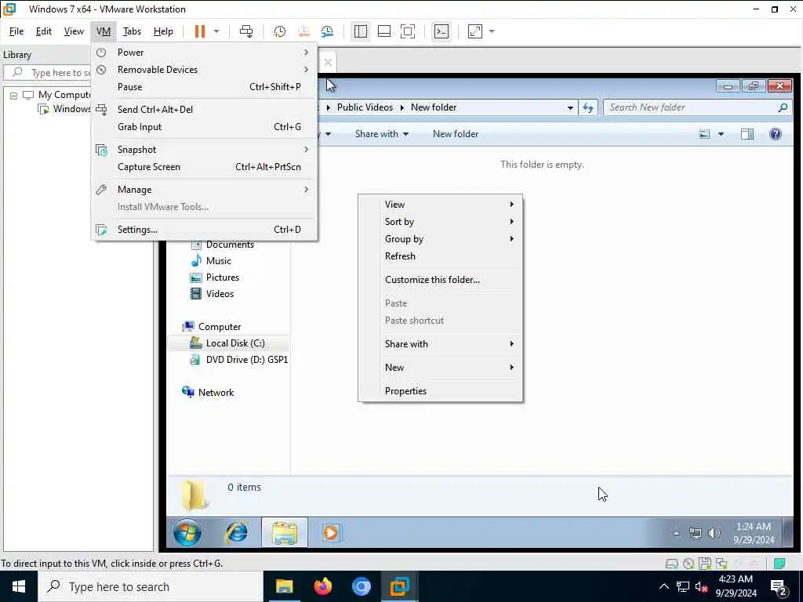Viewport: 803px width, 602px height.
Task: Click the refresh arrows icon beside the address bar
Action: (588, 107)
